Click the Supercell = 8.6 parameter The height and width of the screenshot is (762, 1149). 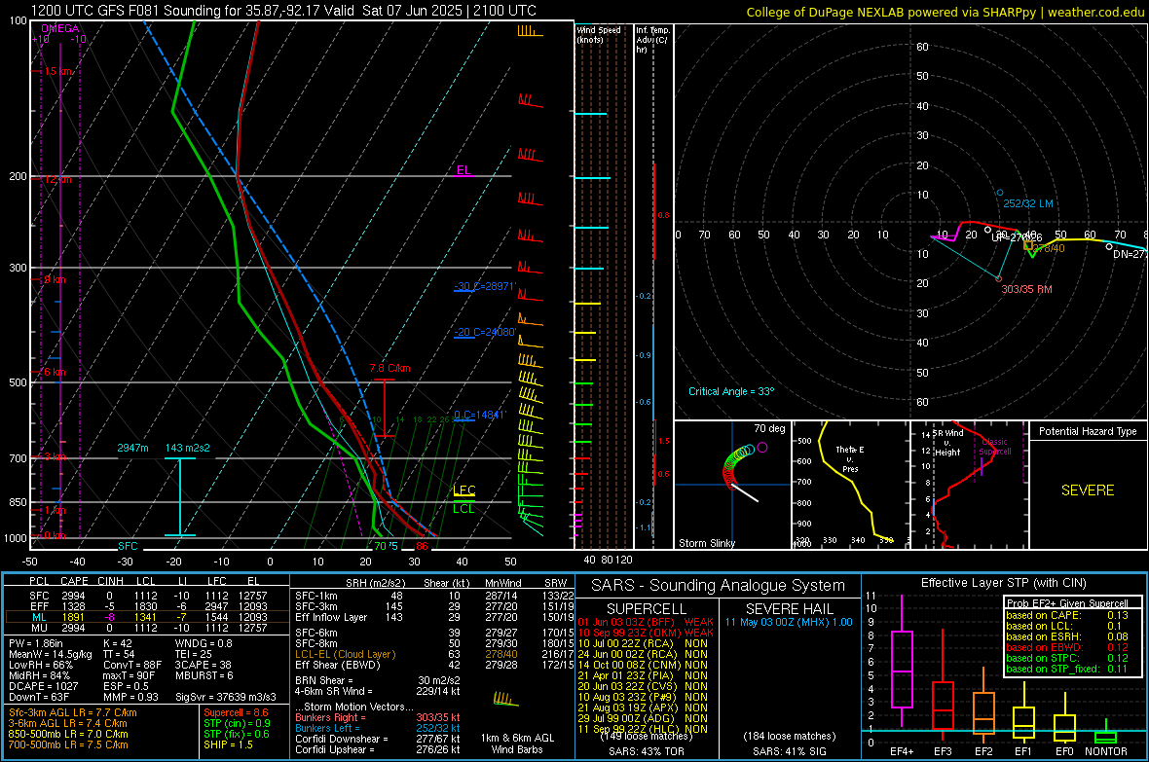(236, 712)
